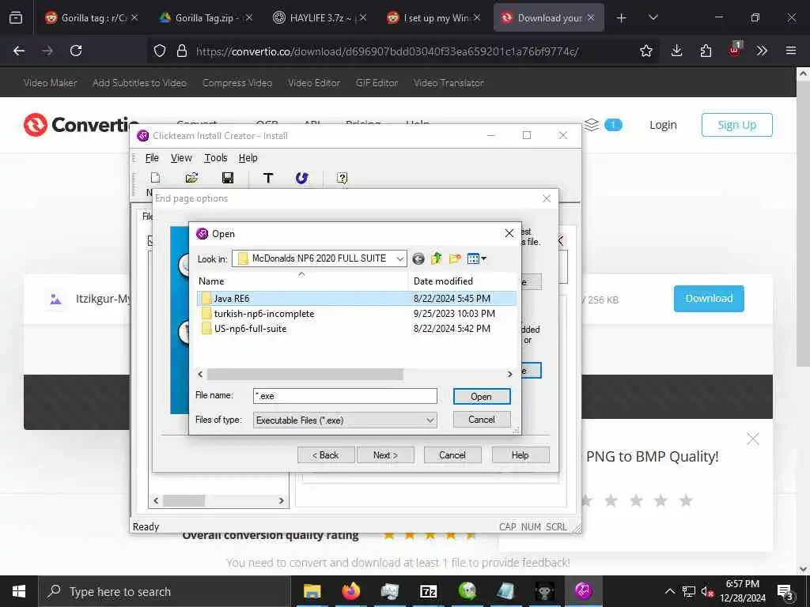Go to last folder visited in Open dialog
Image resolution: width=810 pixels, height=607 pixels.
[418, 258]
